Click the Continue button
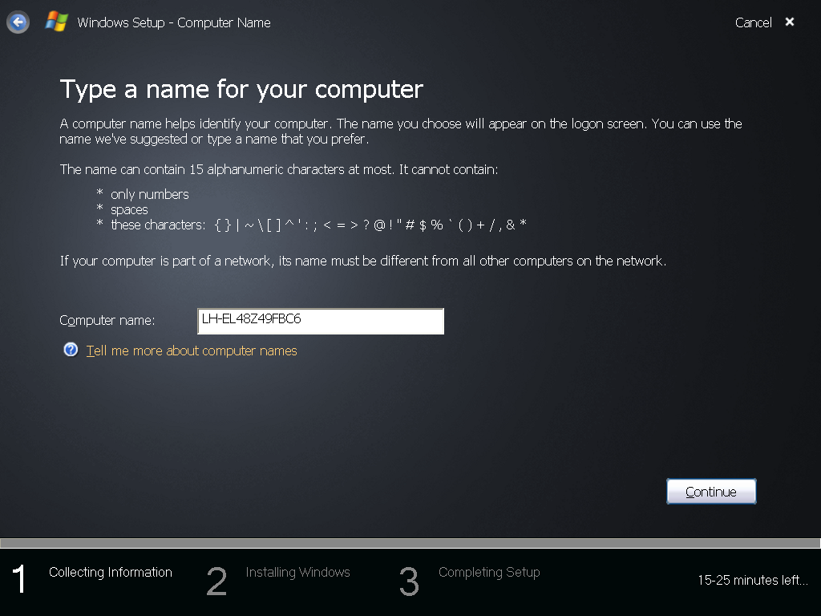This screenshot has height=616, width=821. (x=711, y=492)
